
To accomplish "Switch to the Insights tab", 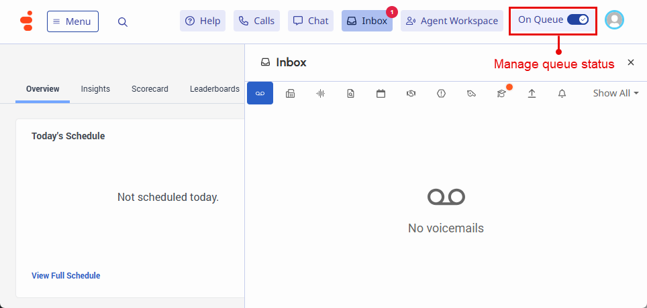I will point(95,88).
